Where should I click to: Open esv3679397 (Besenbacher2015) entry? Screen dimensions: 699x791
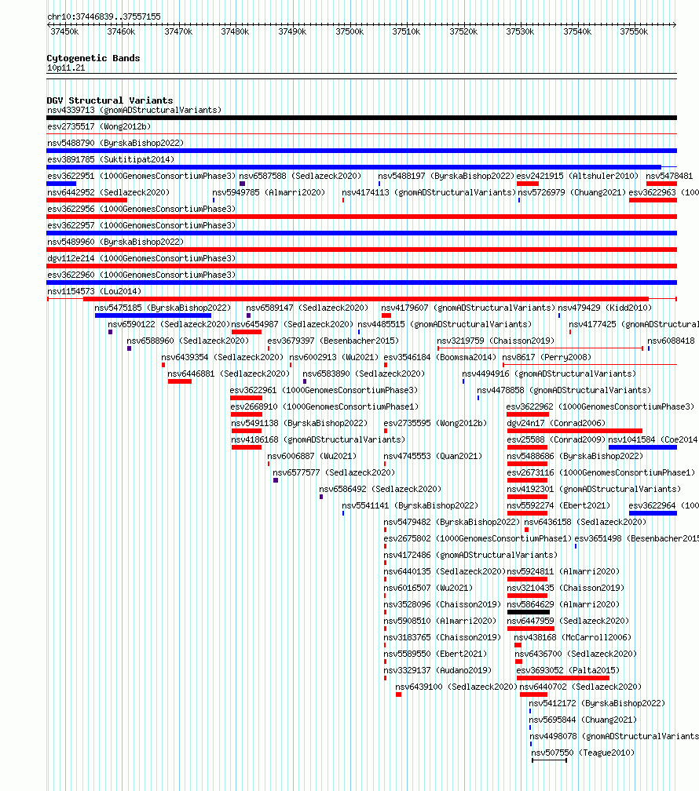click(333, 341)
